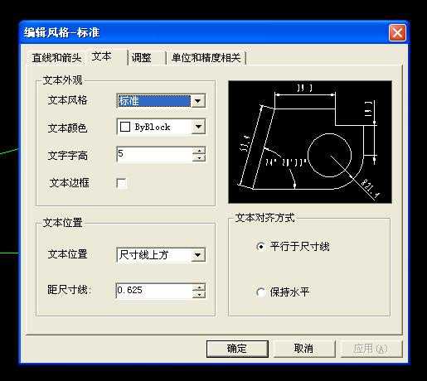Open the 单位和精度相关 tab
This screenshot has width=427, height=381.
coord(206,58)
